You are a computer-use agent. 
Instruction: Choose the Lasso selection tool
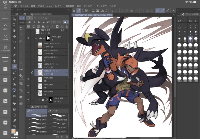click(14, 42)
